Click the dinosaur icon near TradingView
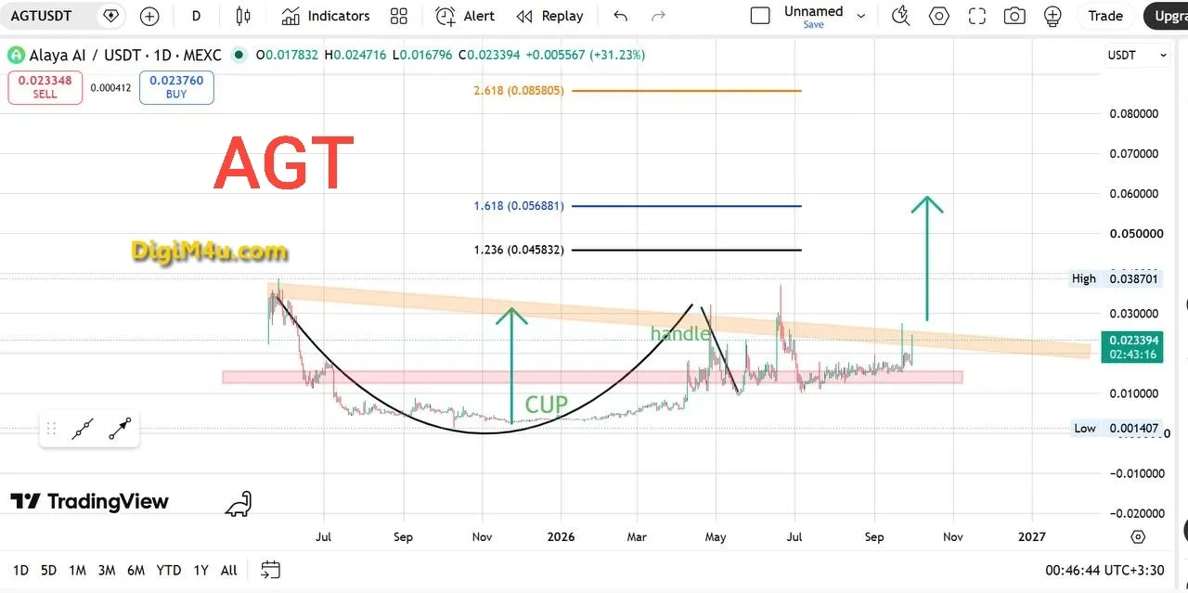 click(x=239, y=504)
